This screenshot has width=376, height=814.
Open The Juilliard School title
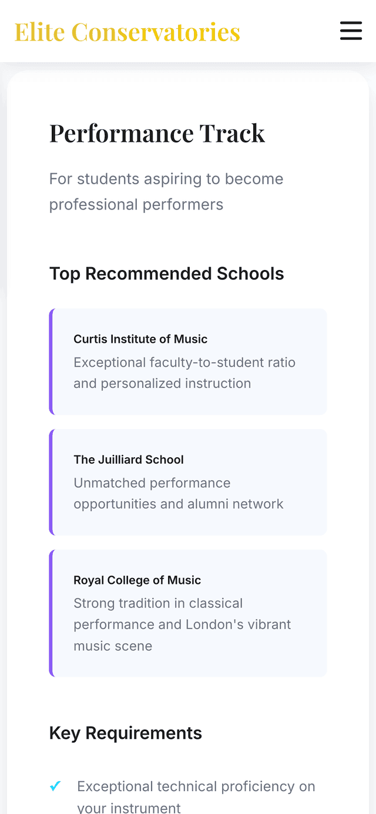[129, 460]
